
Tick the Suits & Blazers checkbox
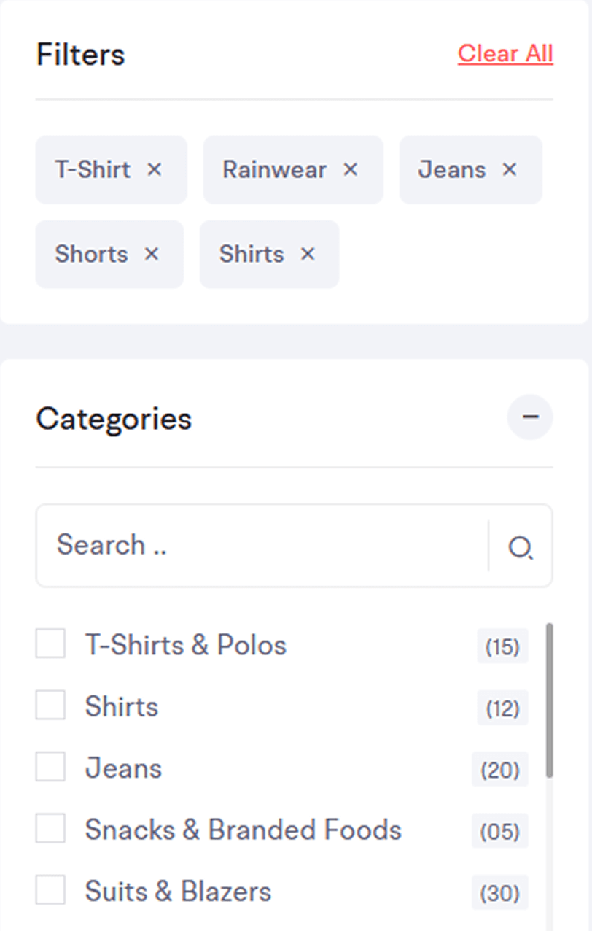point(50,890)
